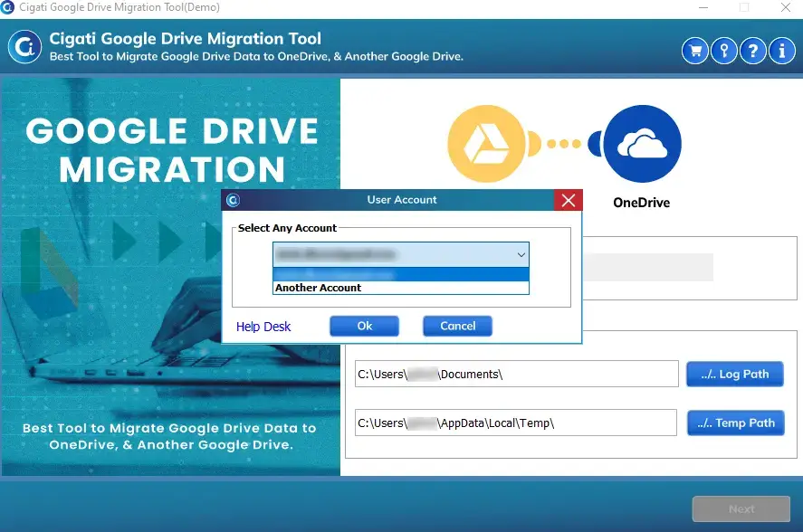Screen dimensions: 803x532
Task: Click Cancel in User Account dialog
Action: [x=457, y=326]
